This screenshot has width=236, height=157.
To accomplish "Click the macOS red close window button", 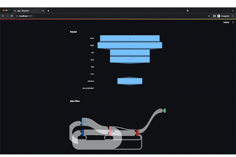I will click(4, 10).
